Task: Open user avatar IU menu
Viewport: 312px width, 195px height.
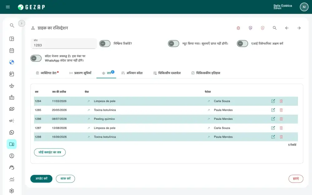Action: click(304, 7)
